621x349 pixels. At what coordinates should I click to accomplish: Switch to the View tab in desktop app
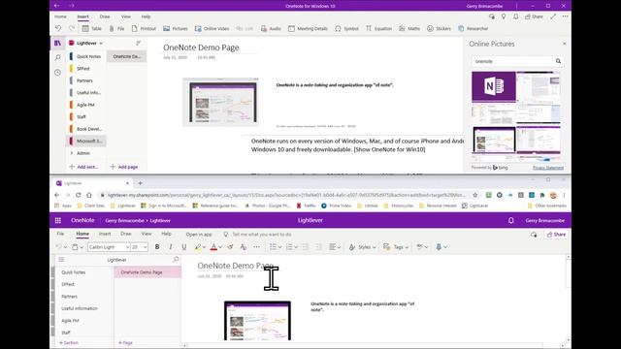[126, 16]
